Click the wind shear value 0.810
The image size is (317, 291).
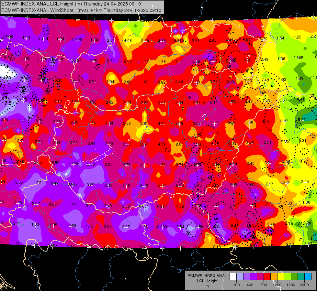click(x=179, y=41)
